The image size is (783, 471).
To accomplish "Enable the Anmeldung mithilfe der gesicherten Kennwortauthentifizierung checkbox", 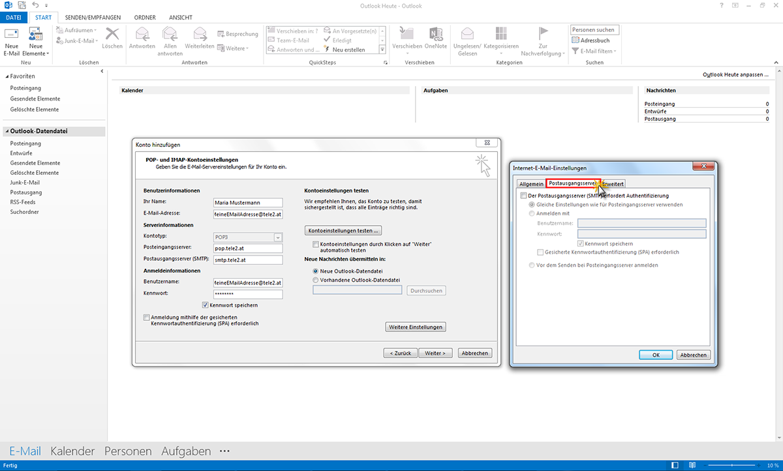I will (x=146, y=317).
